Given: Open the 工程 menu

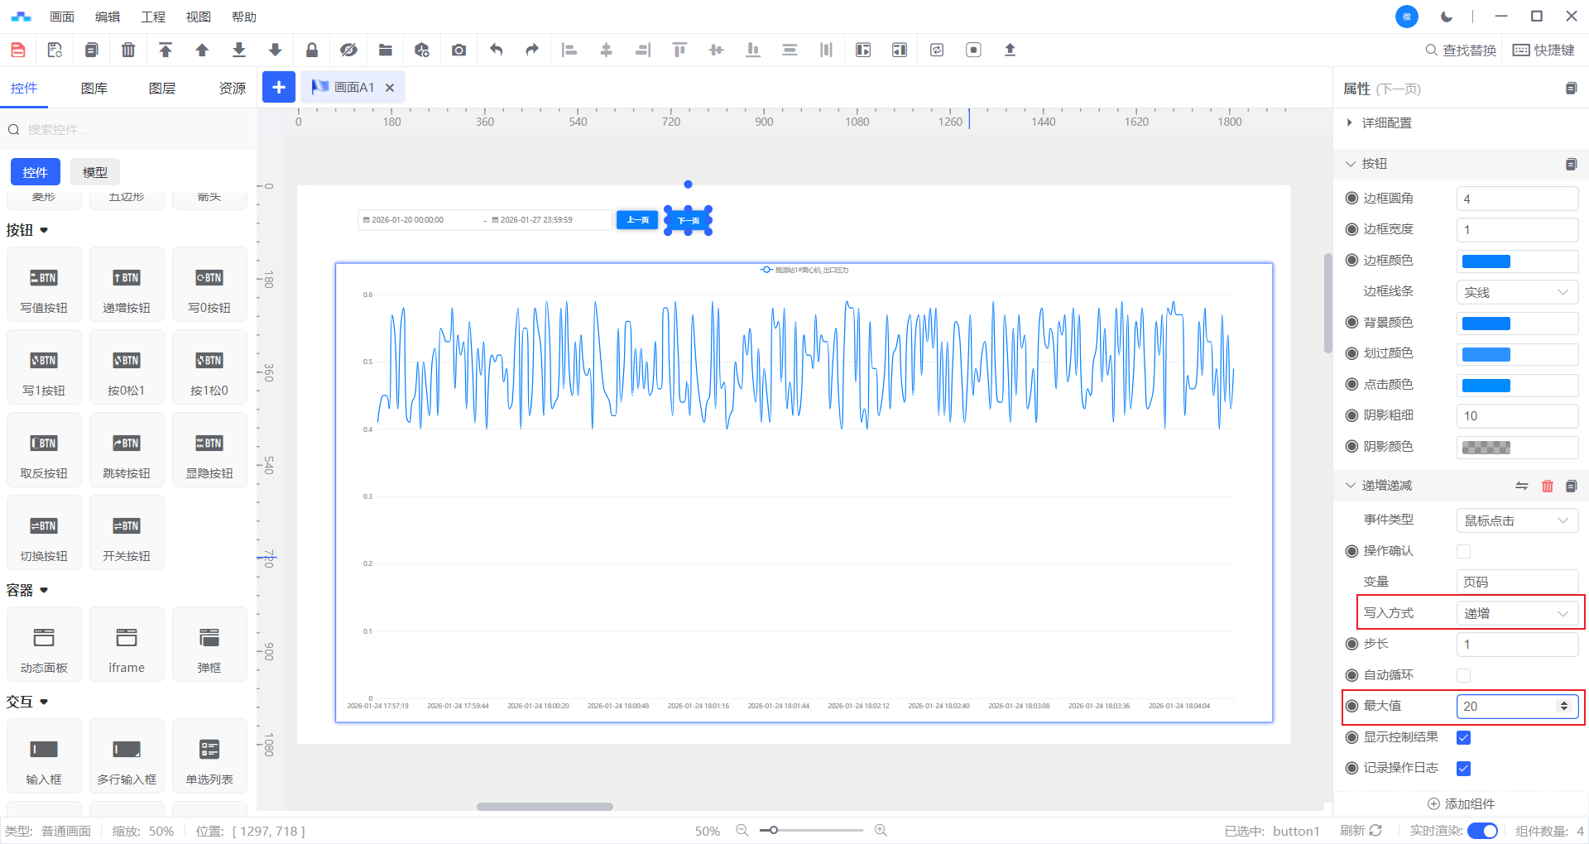Looking at the screenshot, I should tap(153, 17).
